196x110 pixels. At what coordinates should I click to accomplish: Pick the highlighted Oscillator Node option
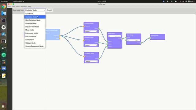35,17
